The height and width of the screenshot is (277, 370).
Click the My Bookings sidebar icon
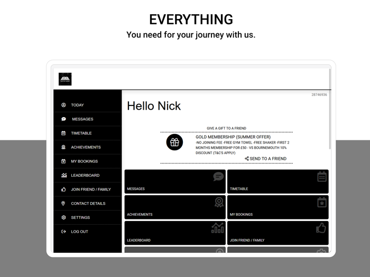click(63, 161)
